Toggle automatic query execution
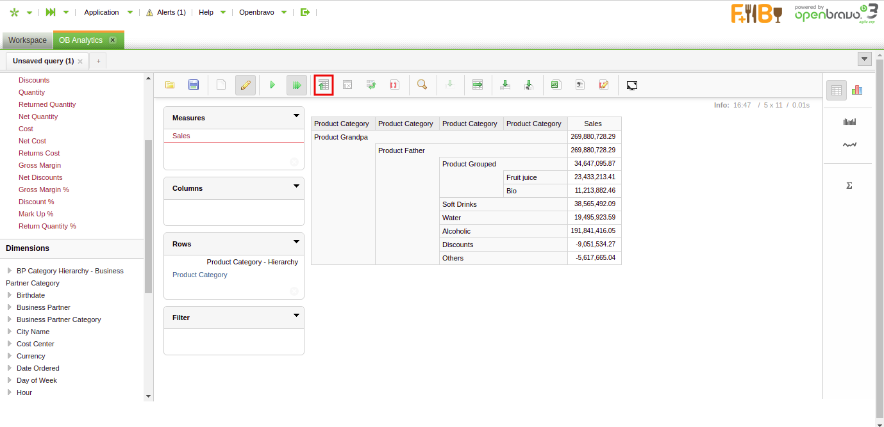Screen dimensions: 884x427 296,85
